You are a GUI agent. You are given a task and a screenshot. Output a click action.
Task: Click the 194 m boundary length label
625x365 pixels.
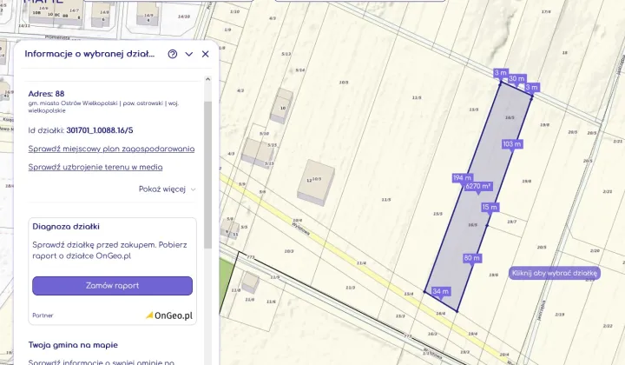coord(460,177)
